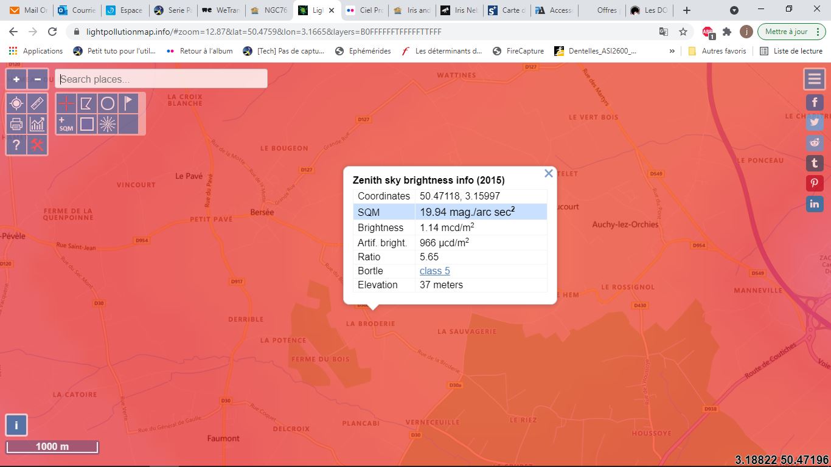The image size is (831, 467).
Task: Zoom in the map with plus button
Action: (16, 79)
